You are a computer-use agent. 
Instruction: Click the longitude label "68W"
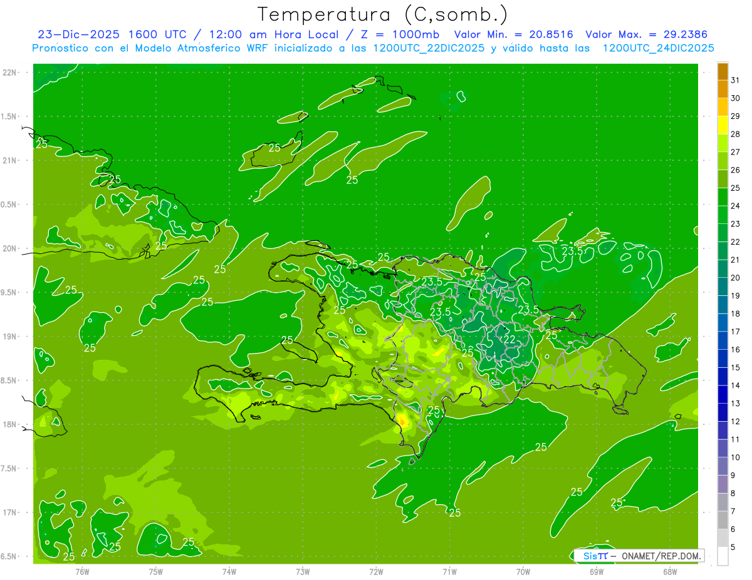click(670, 571)
